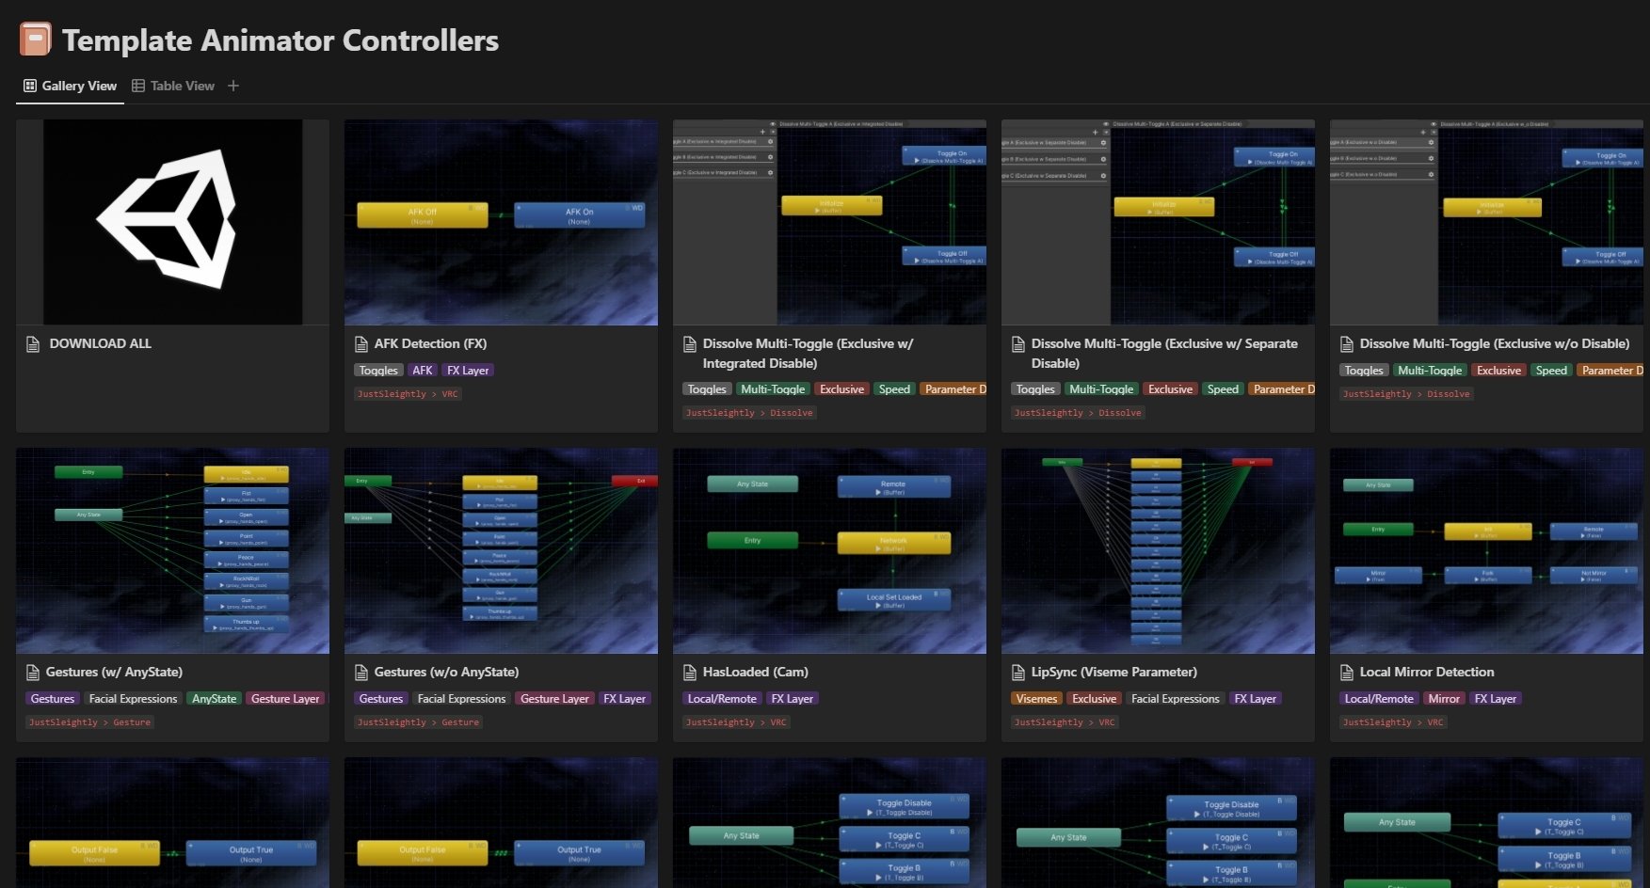The width and height of the screenshot is (1650, 888).
Task: Click page icon beside Exclusive w/o Disable title
Action: (1347, 343)
